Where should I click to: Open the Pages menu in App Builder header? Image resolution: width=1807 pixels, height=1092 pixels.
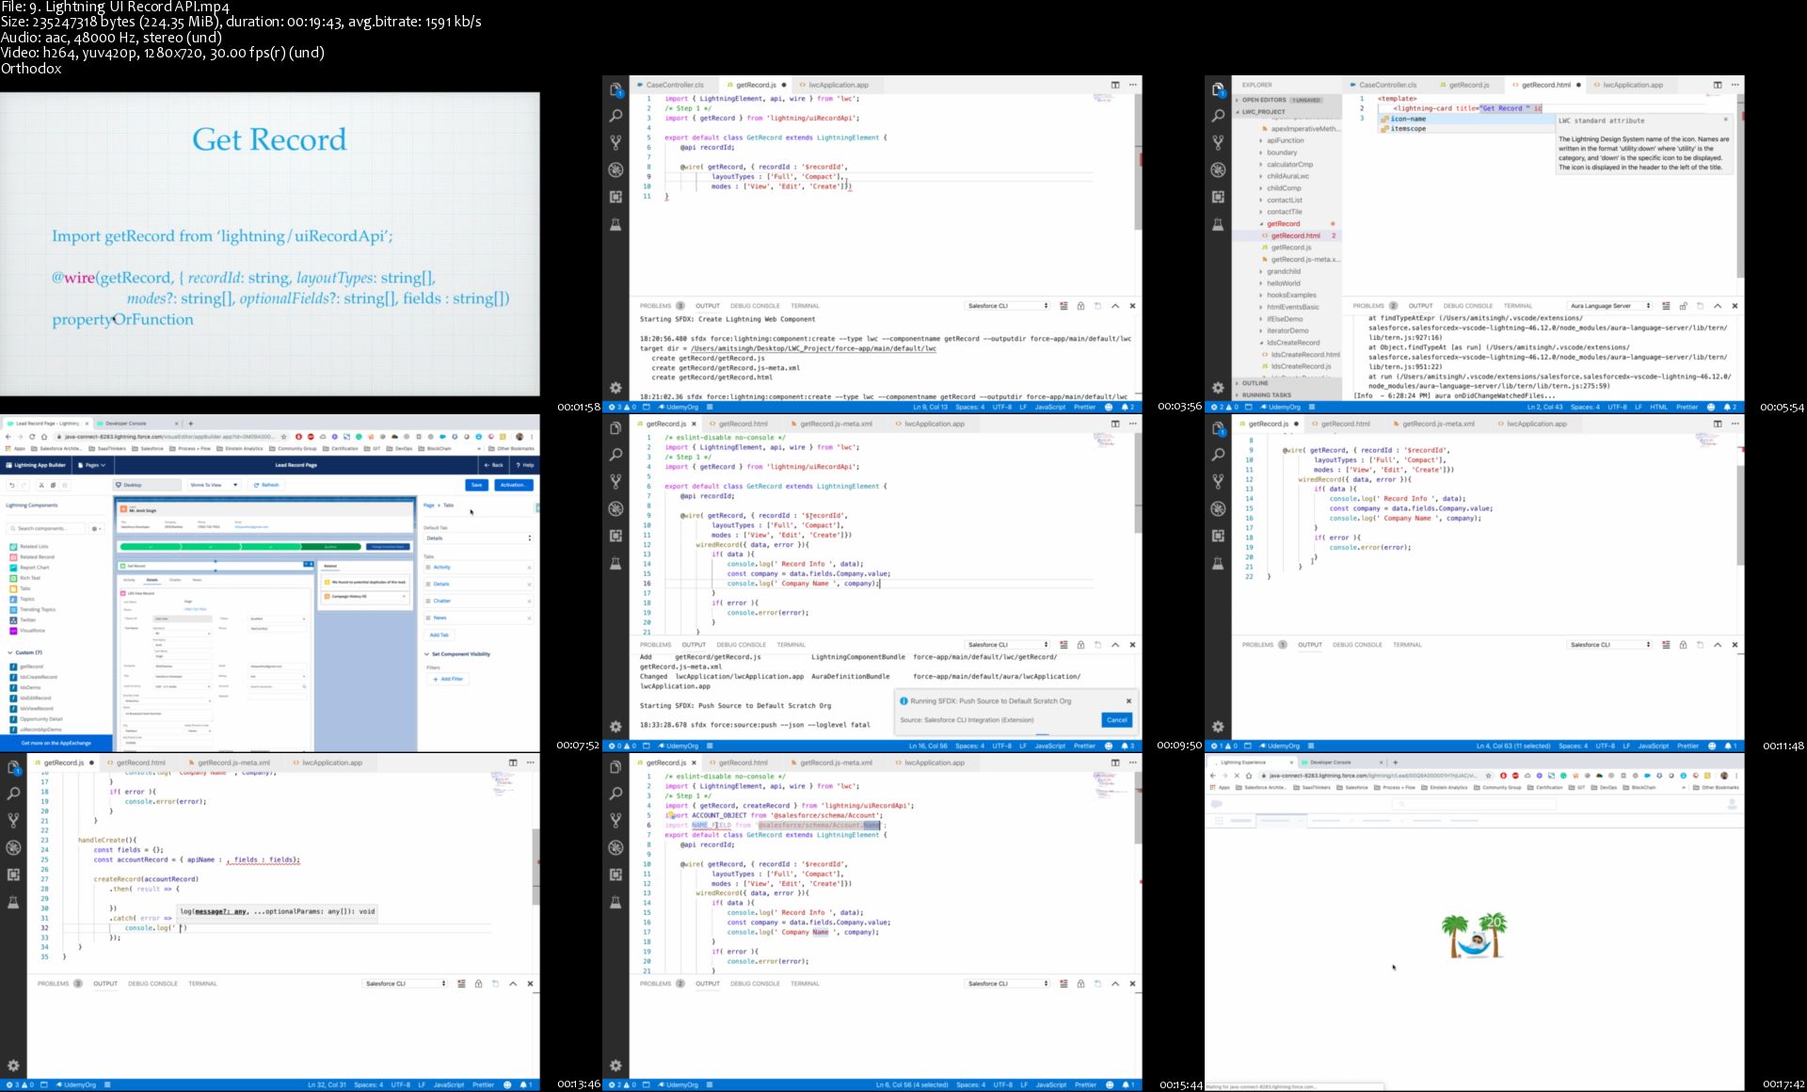coord(91,465)
